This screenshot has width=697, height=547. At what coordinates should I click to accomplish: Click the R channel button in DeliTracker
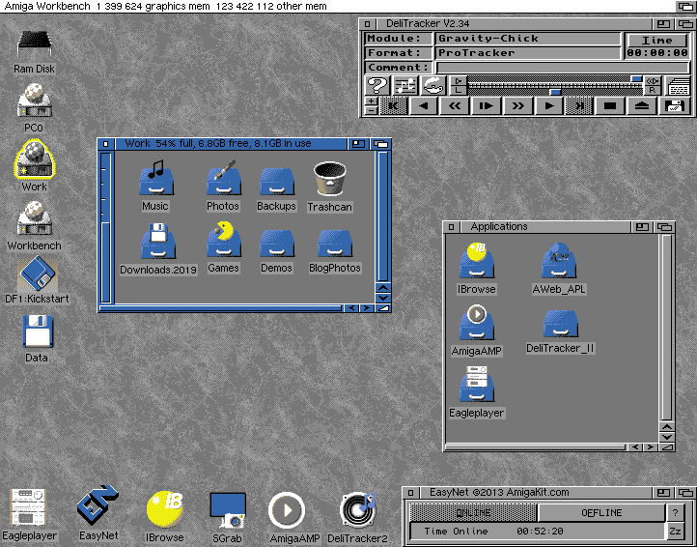point(653,90)
